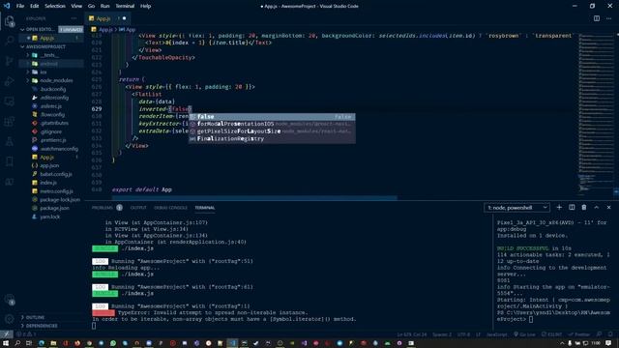Switch to the Output panel tab
This screenshot has width=619, height=348.
coord(138,208)
